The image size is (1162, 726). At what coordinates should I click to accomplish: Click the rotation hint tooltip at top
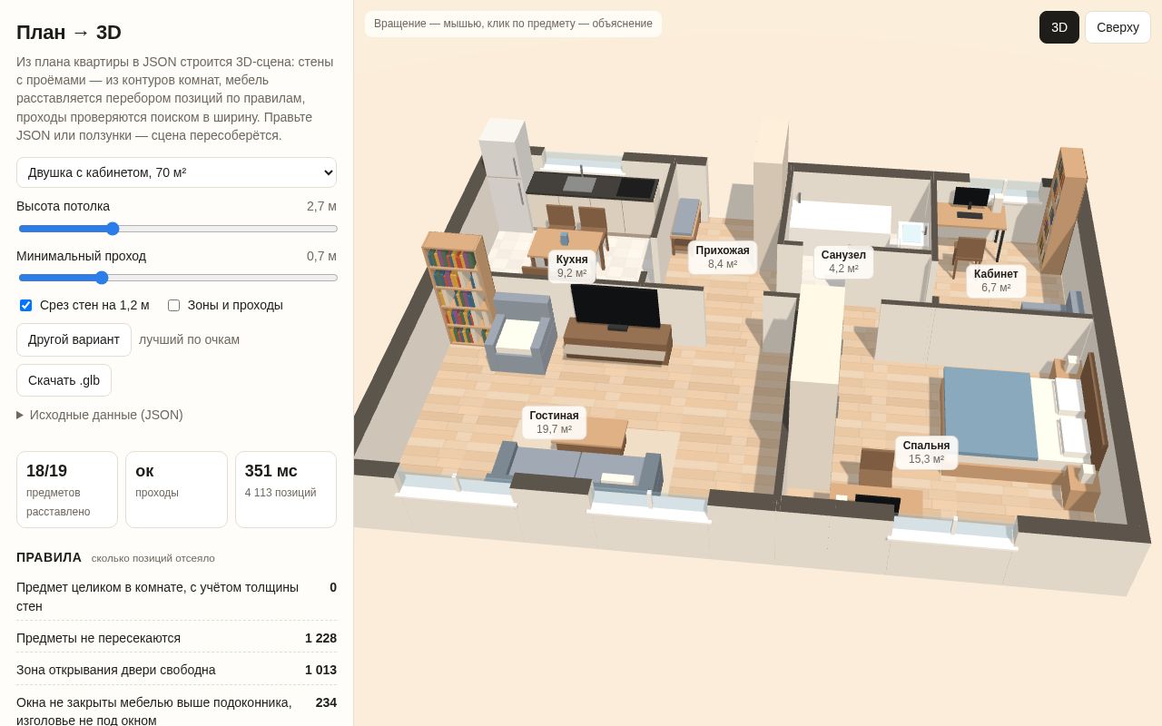(x=513, y=24)
